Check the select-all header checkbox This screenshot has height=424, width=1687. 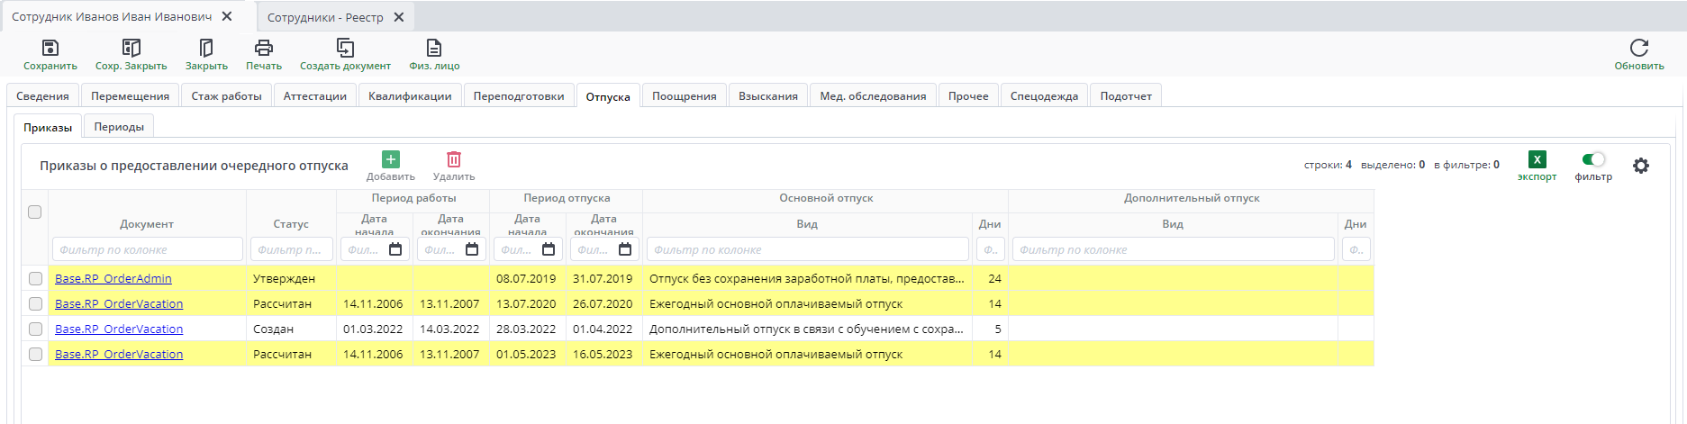tap(34, 212)
